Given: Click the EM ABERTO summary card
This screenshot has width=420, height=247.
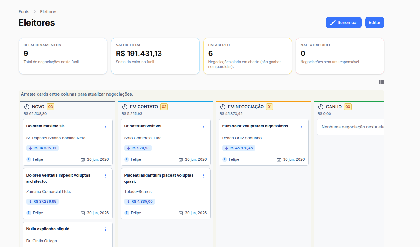Looking at the screenshot, I should (x=247, y=56).
